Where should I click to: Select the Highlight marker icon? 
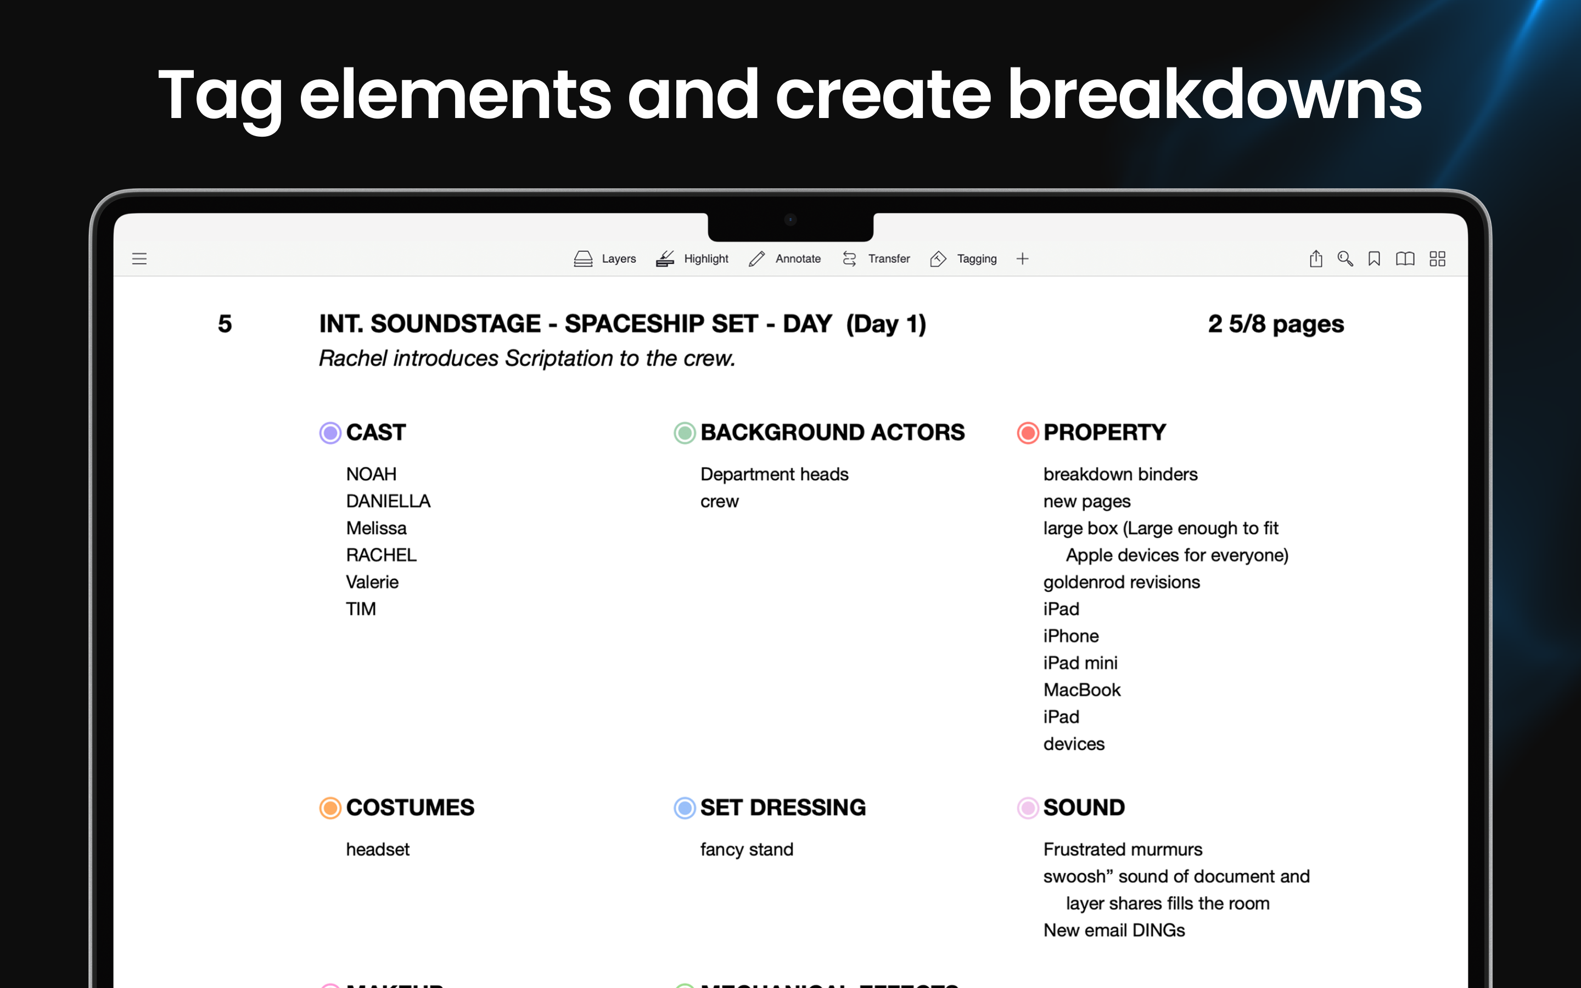click(x=665, y=259)
